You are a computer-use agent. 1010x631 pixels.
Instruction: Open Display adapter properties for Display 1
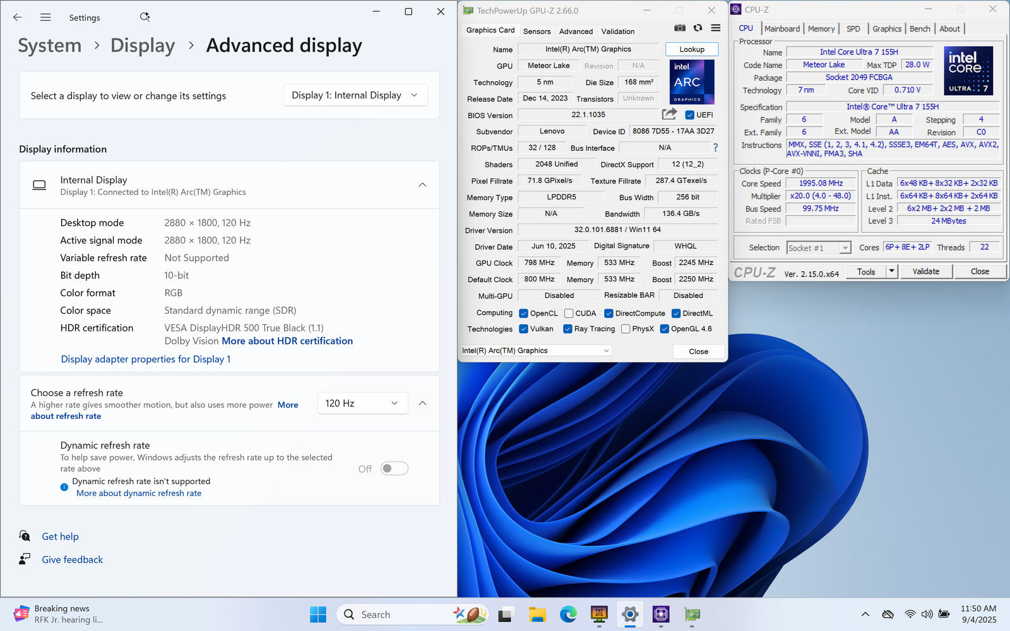(x=146, y=359)
